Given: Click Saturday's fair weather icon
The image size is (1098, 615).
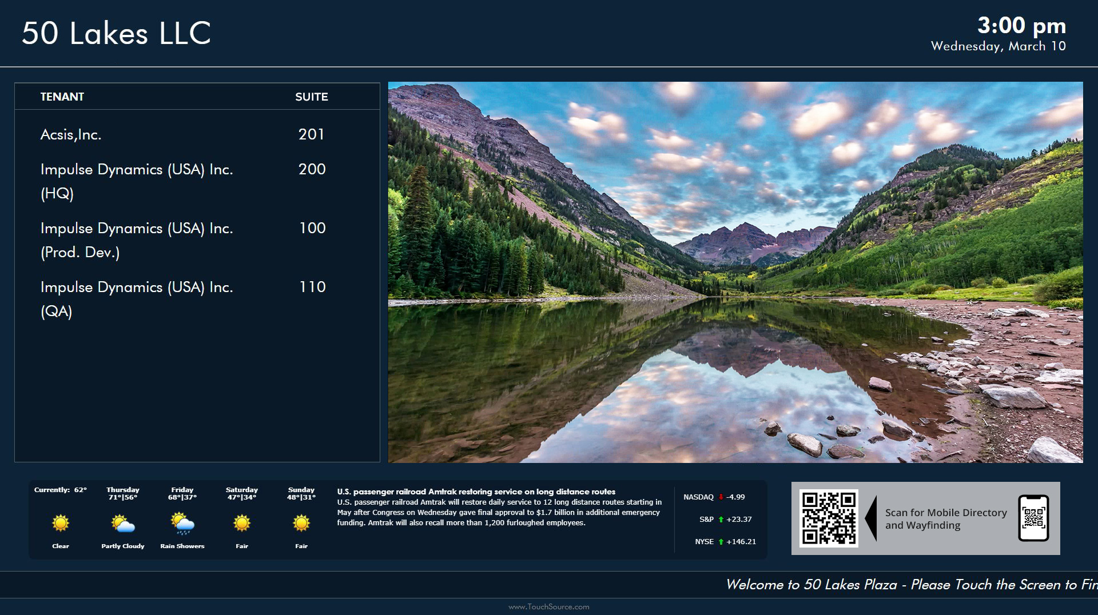Looking at the screenshot, I should tap(241, 522).
